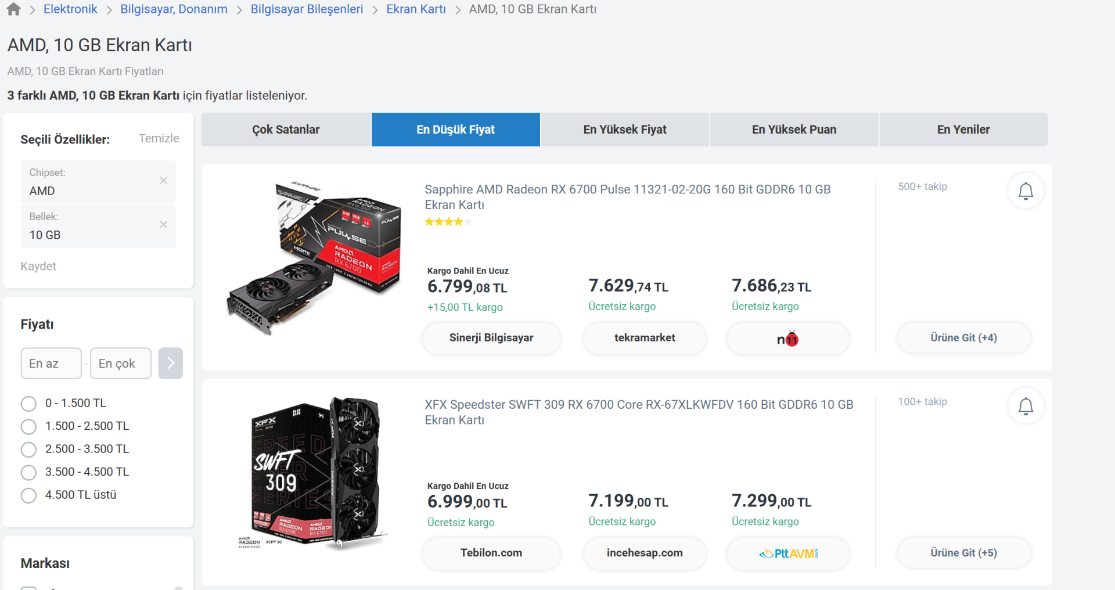Switch to the Çok Satanlar sorting tab
Screen dimensions: 1115x590
286,129
